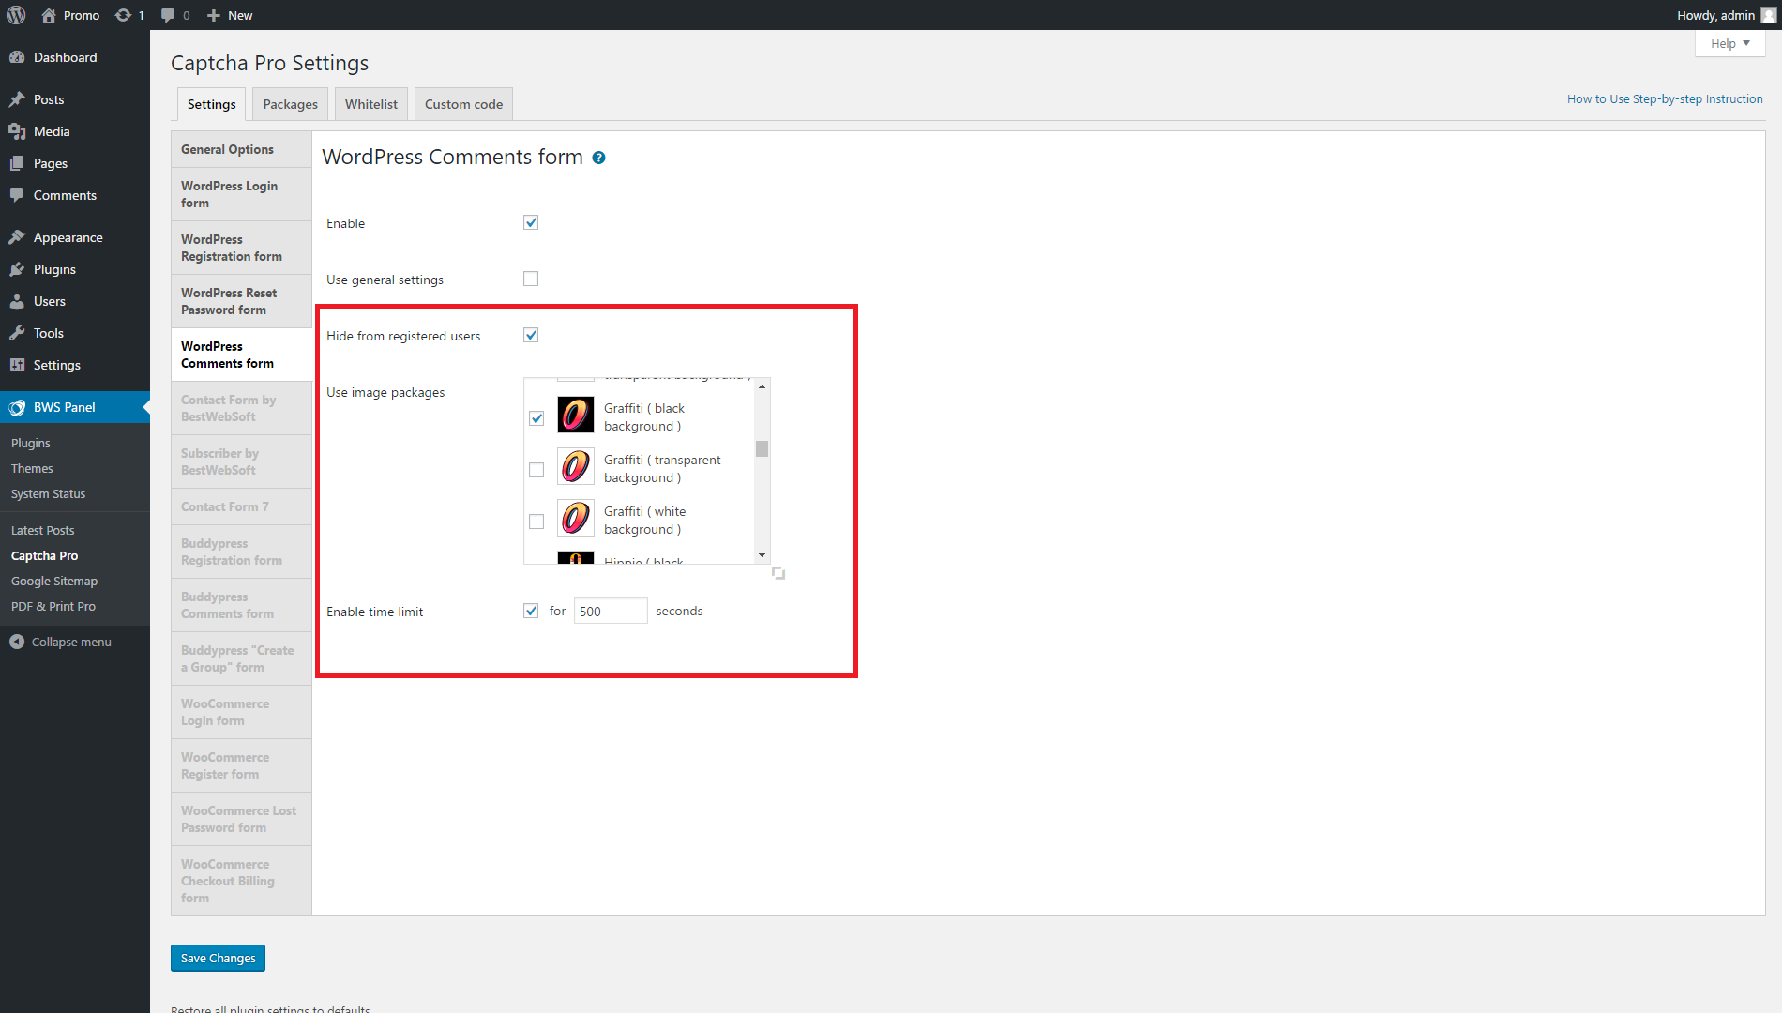Click the image packages scrollbar thumb

click(762, 449)
